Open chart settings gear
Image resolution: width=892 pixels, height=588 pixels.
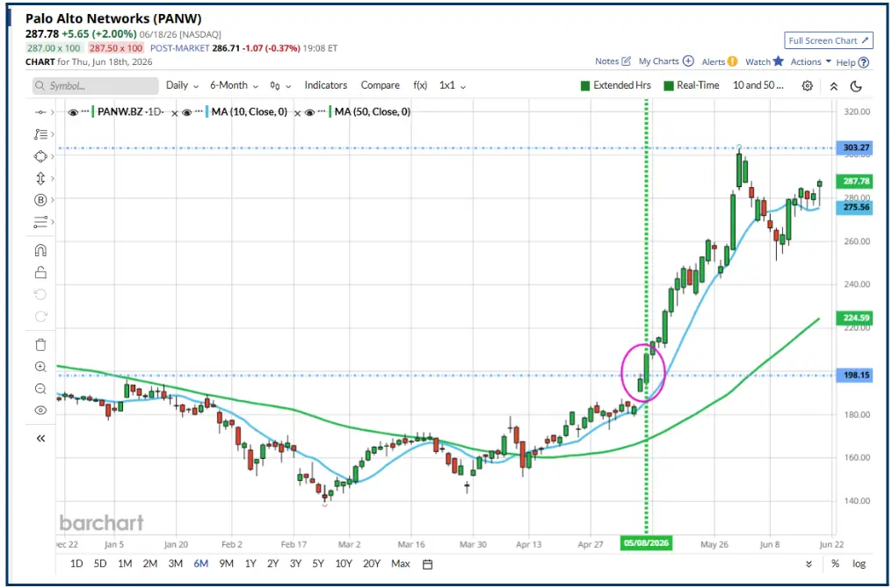[x=807, y=86]
